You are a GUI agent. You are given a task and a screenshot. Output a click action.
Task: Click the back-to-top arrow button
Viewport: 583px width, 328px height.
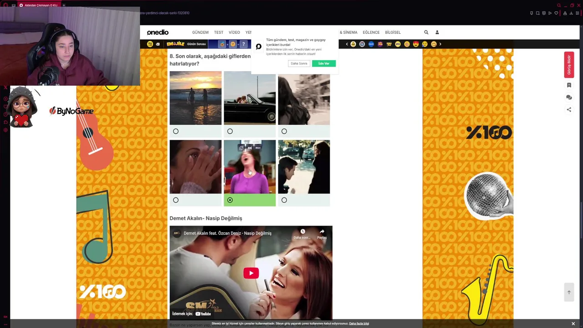(x=569, y=292)
